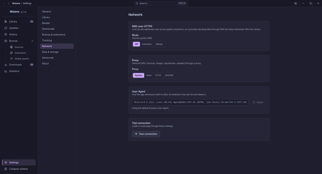
Task: Click the Settings gear icon
Action: pyautogui.click(x=6, y=162)
